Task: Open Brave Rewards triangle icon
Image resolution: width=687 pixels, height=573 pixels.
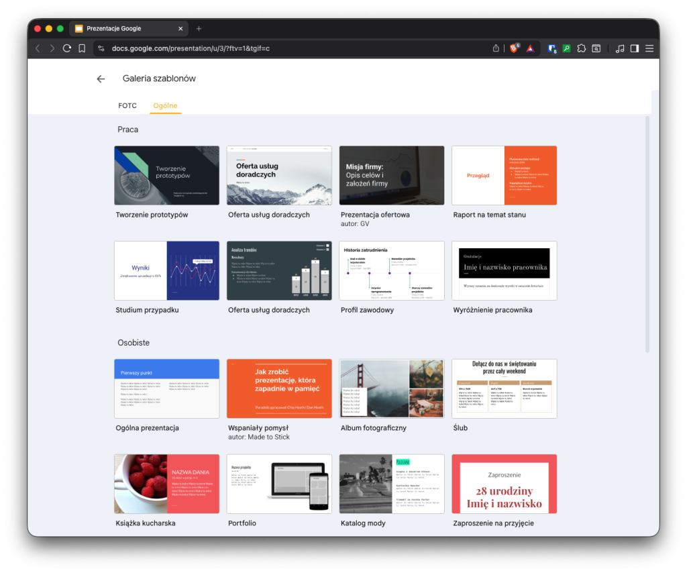Action: (530, 48)
